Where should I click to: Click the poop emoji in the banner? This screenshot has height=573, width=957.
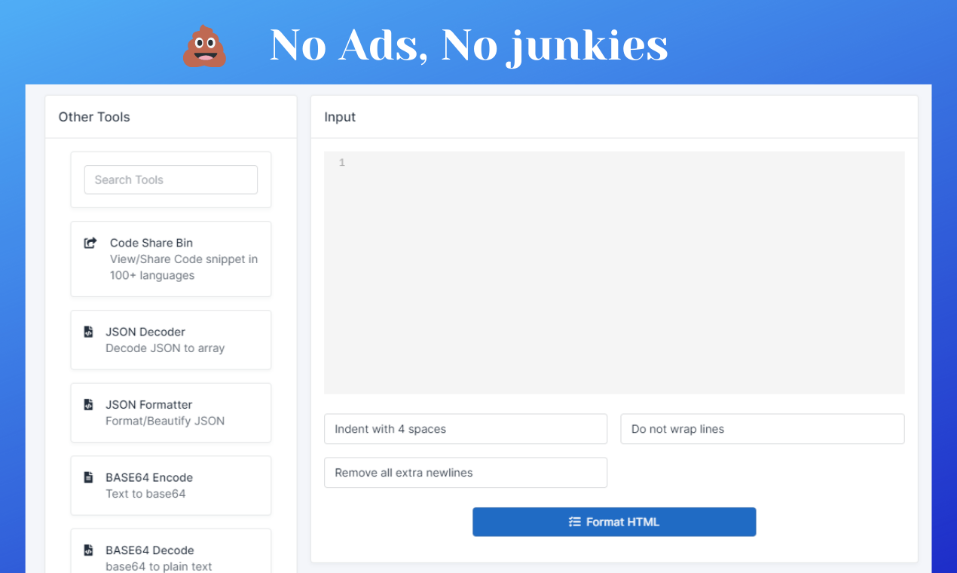[x=204, y=47]
